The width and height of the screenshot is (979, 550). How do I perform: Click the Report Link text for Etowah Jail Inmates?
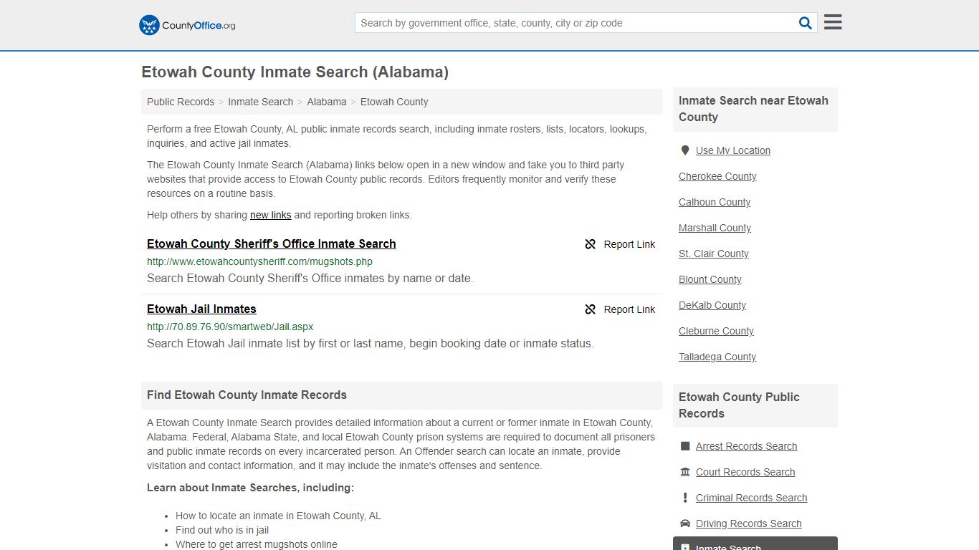629,309
